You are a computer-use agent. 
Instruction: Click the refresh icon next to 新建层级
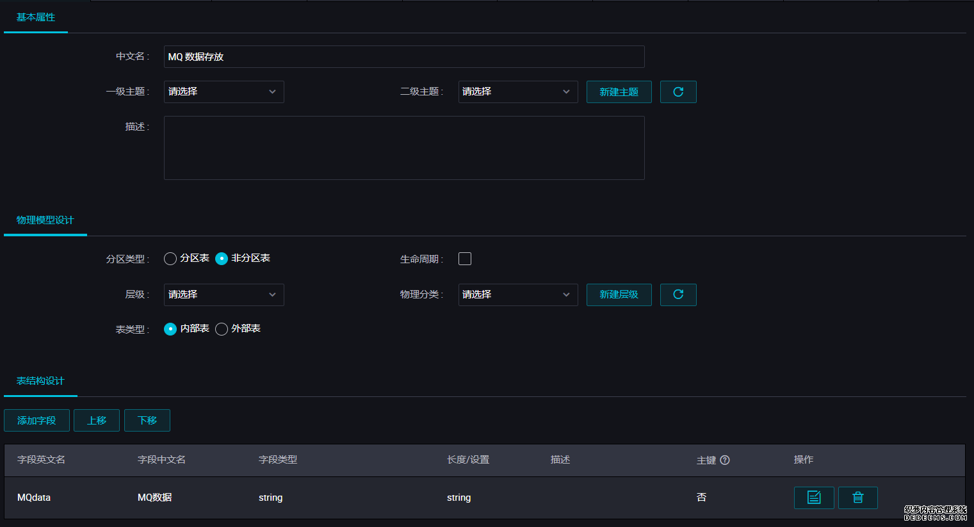coord(678,295)
